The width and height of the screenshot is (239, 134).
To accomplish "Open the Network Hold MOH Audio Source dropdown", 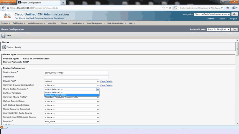I will [x=72, y=117].
